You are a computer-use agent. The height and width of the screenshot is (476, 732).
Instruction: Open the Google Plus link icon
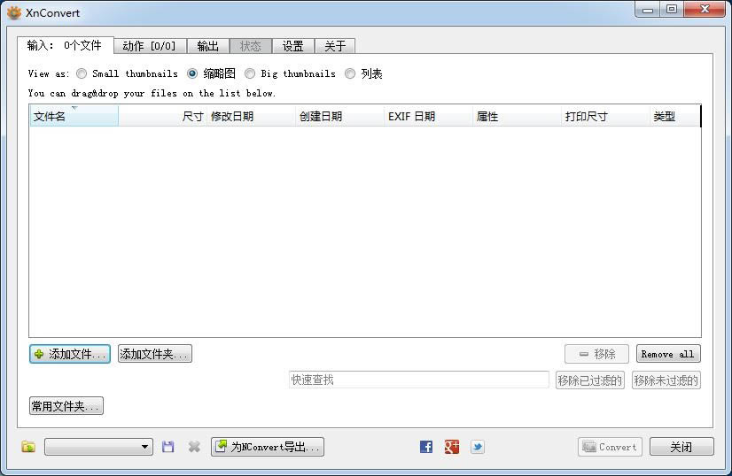[x=451, y=447]
